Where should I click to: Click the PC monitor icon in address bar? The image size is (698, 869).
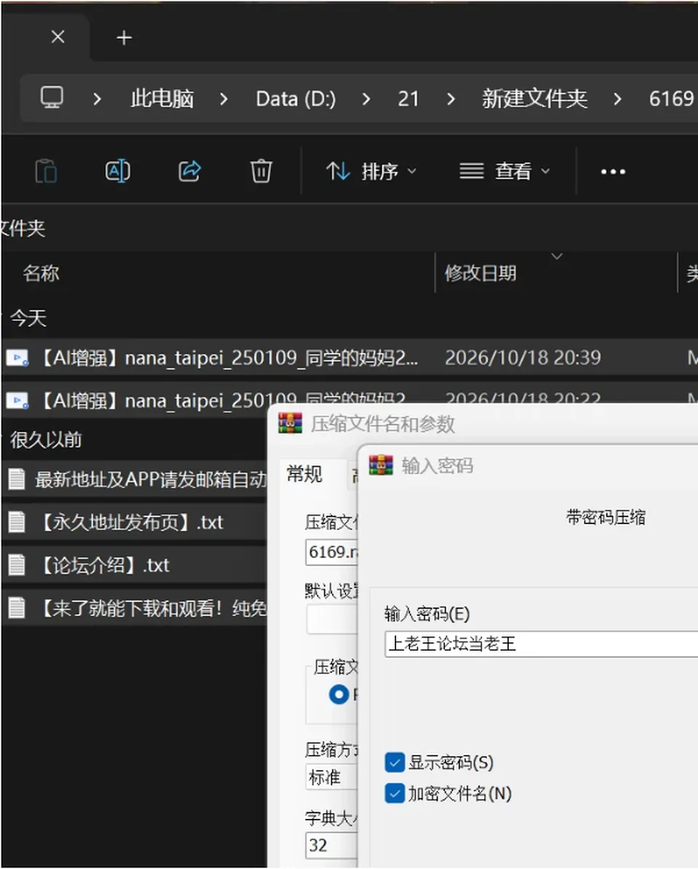point(52,97)
